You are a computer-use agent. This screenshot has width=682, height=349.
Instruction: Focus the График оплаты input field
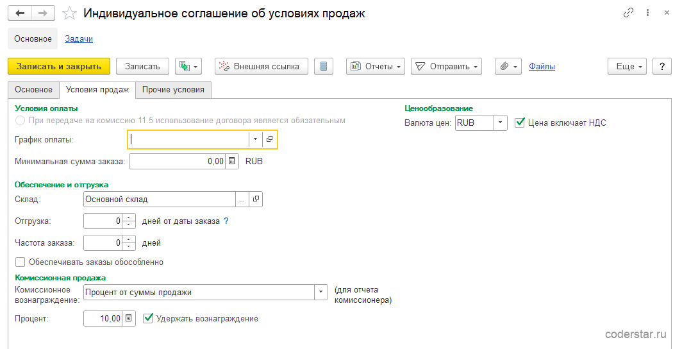click(x=188, y=139)
